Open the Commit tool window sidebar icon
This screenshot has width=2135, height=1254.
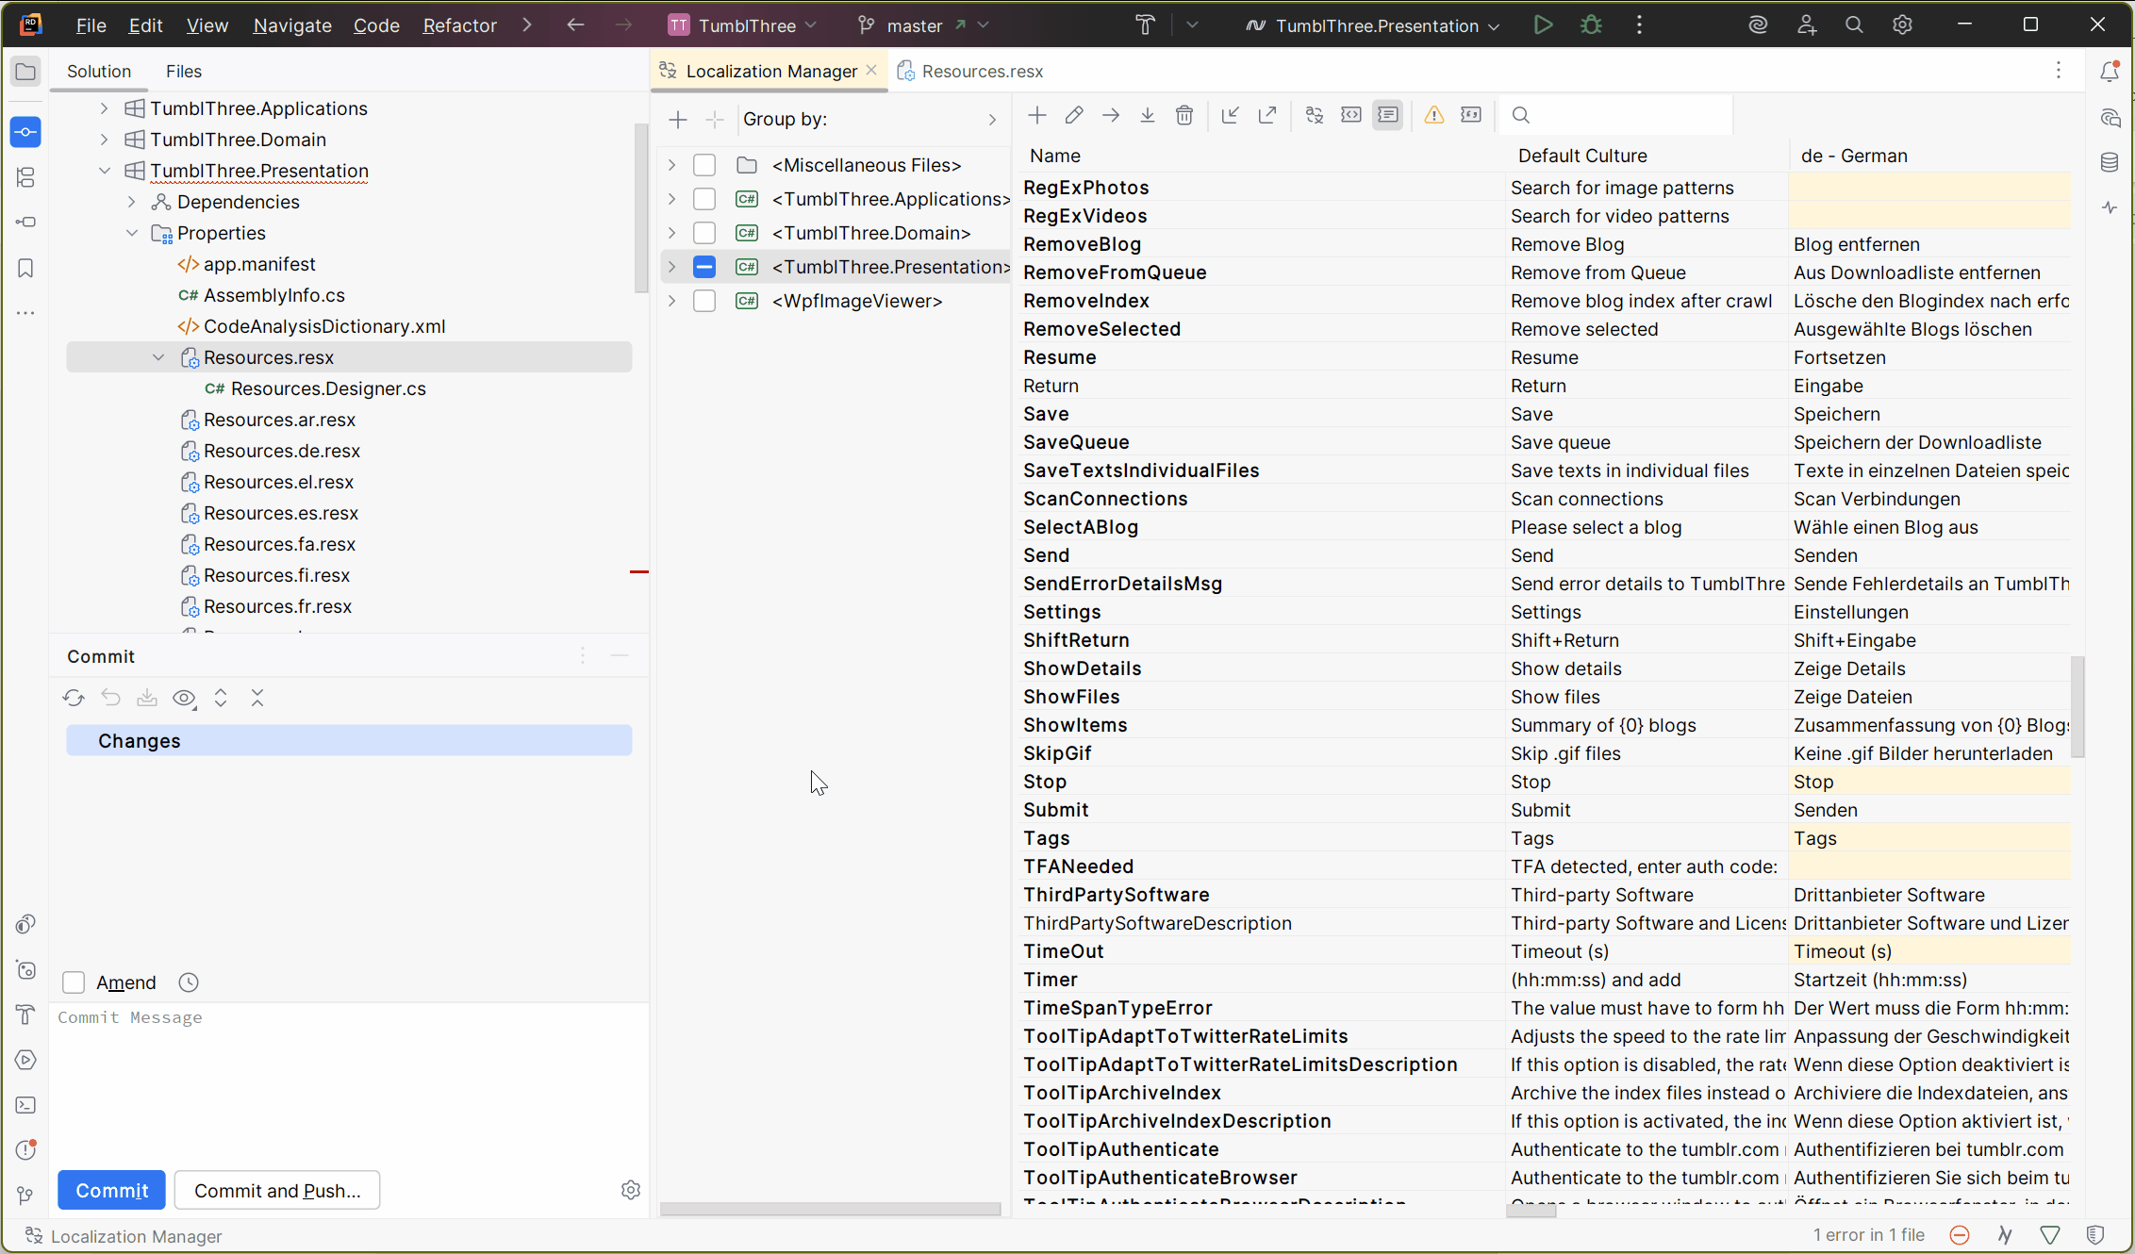(x=25, y=132)
